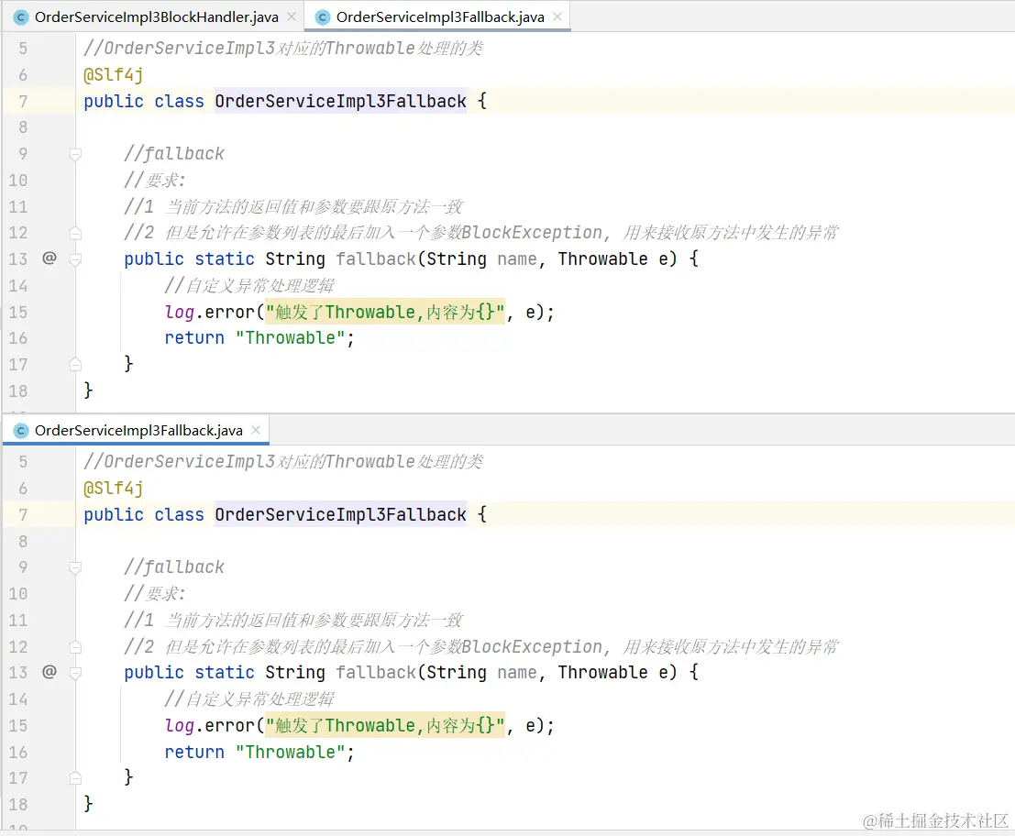This screenshot has width=1015, height=836.
Task: Collapse the comment block at line 9, lower editor
Action: click(75, 567)
